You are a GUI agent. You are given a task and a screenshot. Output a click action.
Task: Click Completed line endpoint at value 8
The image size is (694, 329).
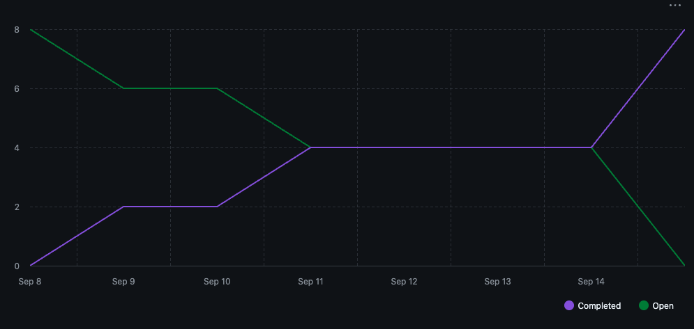click(x=684, y=30)
